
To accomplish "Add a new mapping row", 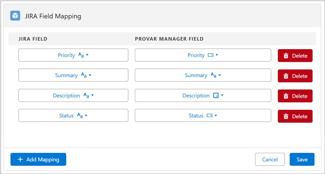I will pyautogui.click(x=38, y=159).
